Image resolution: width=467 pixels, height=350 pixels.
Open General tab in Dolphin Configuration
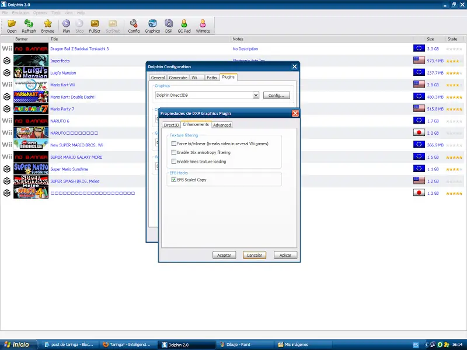pos(158,78)
